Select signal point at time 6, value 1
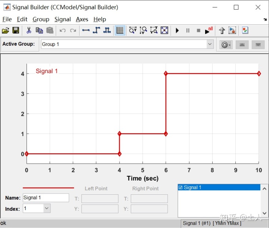 coord(166,134)
